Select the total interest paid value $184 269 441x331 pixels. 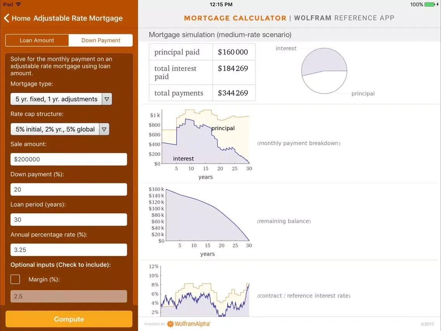[x=233, y=68]
